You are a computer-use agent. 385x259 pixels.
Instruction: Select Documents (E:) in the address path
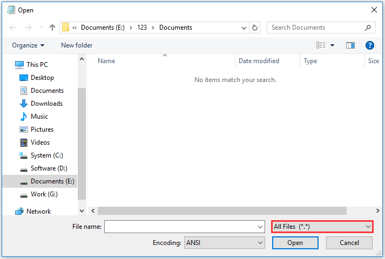(x=103, y=28)
